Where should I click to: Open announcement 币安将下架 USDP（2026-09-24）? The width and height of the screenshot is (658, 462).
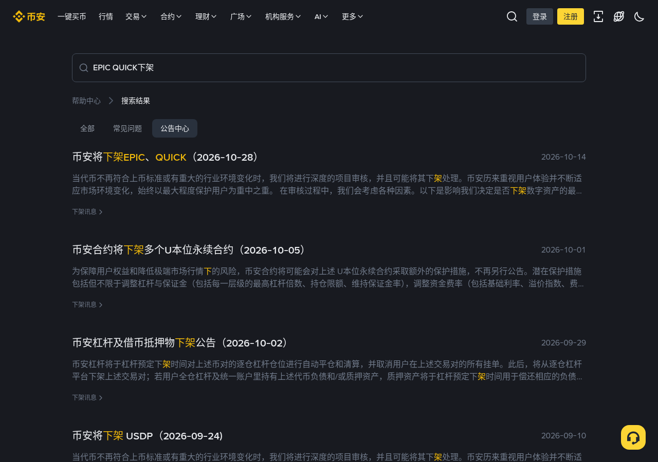(148, 436)
